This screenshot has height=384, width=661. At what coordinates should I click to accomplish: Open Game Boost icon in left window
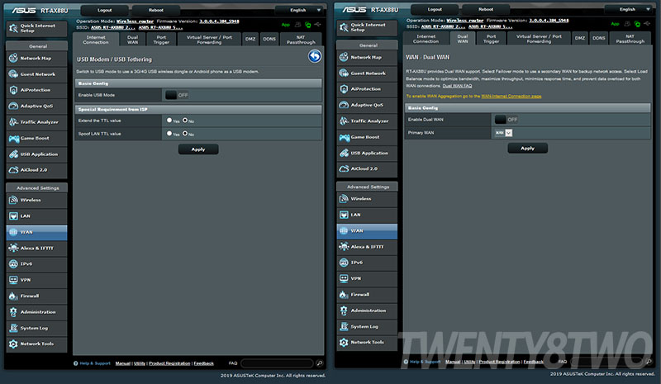point(13,138)
